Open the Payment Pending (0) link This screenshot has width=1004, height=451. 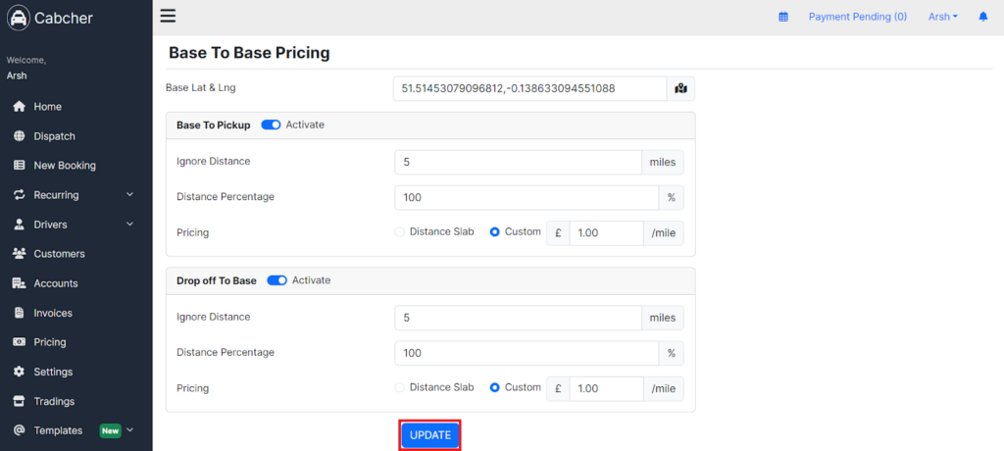coord(857,17)
